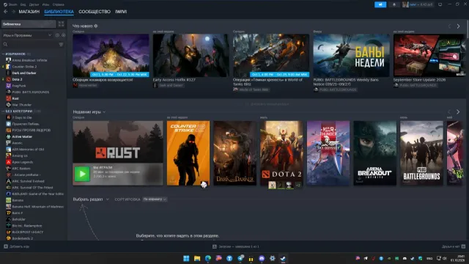Open the Игры menu

45,4
